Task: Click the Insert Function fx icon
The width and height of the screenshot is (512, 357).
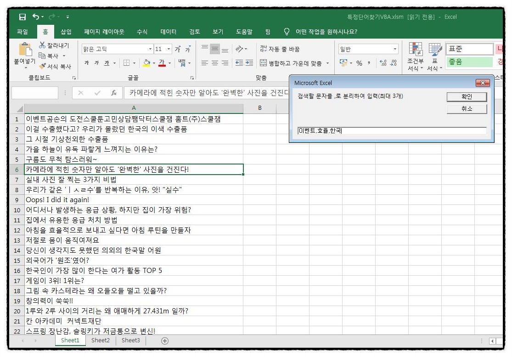Action: (113, 93)
